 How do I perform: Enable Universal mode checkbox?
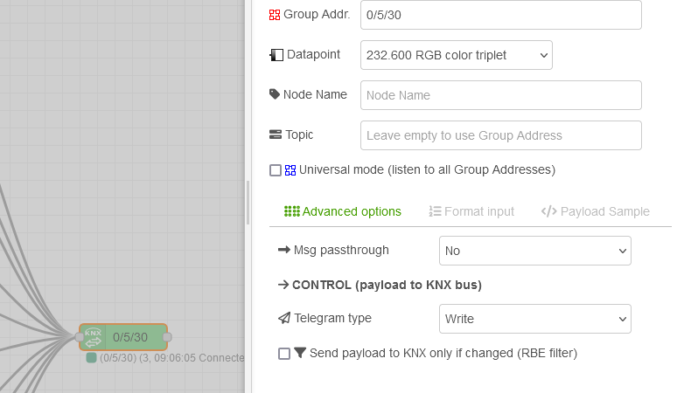coord(276,170)
